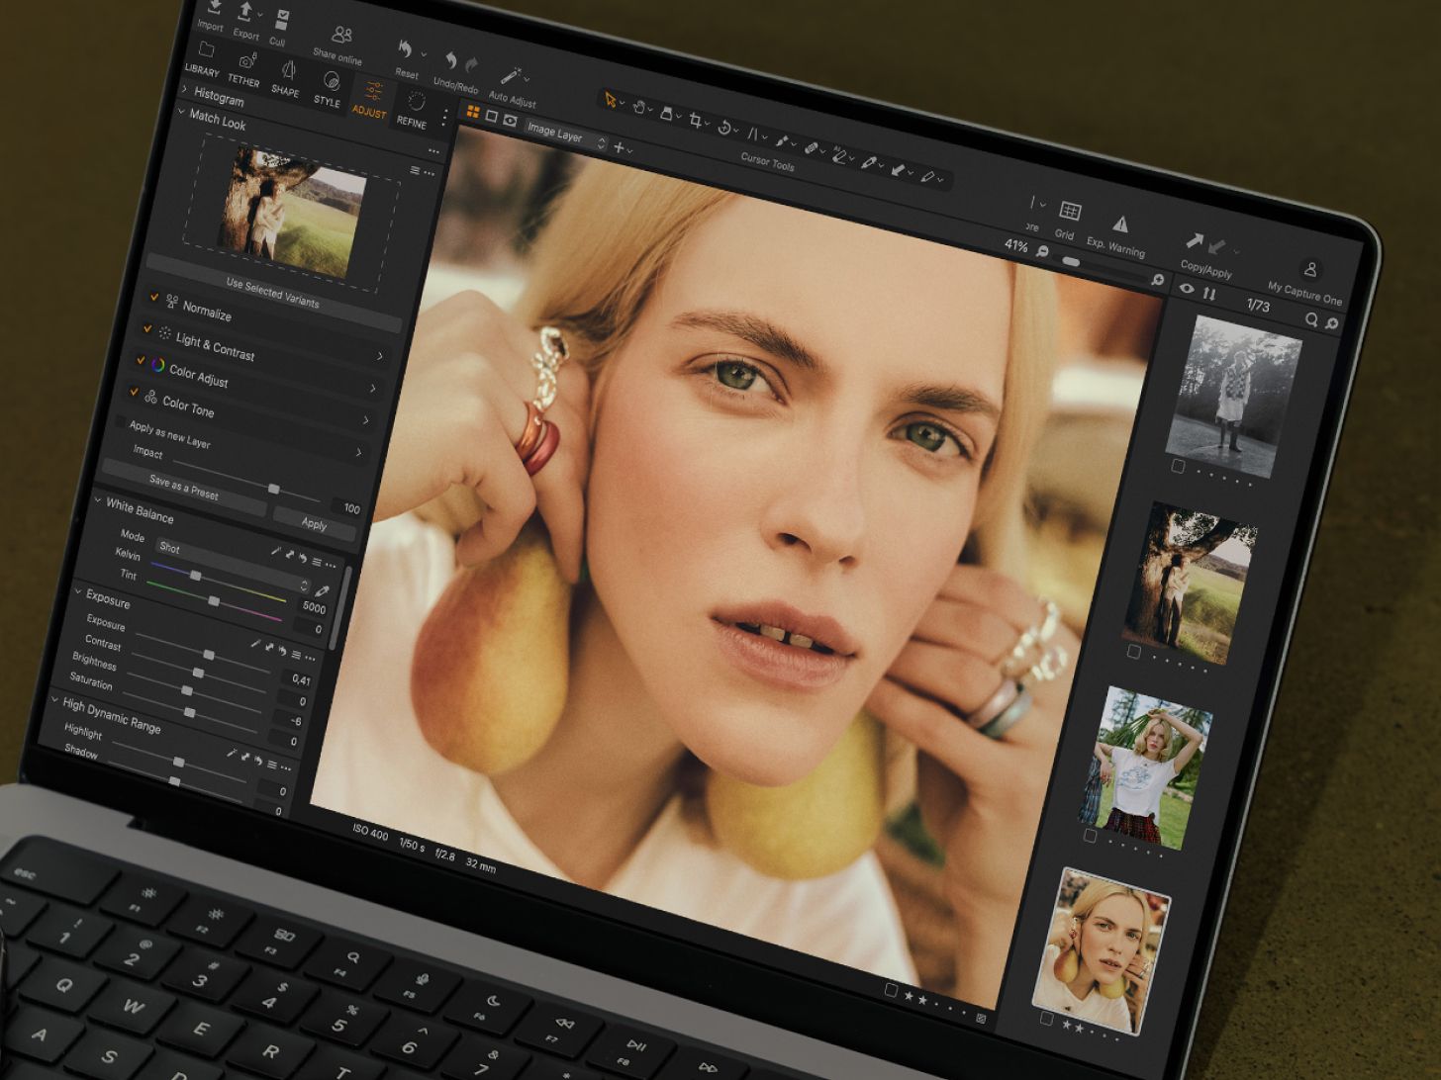Enable the Apply as new Layer checkbox
Viewport: 1441px width, 1080px height.
120,421
